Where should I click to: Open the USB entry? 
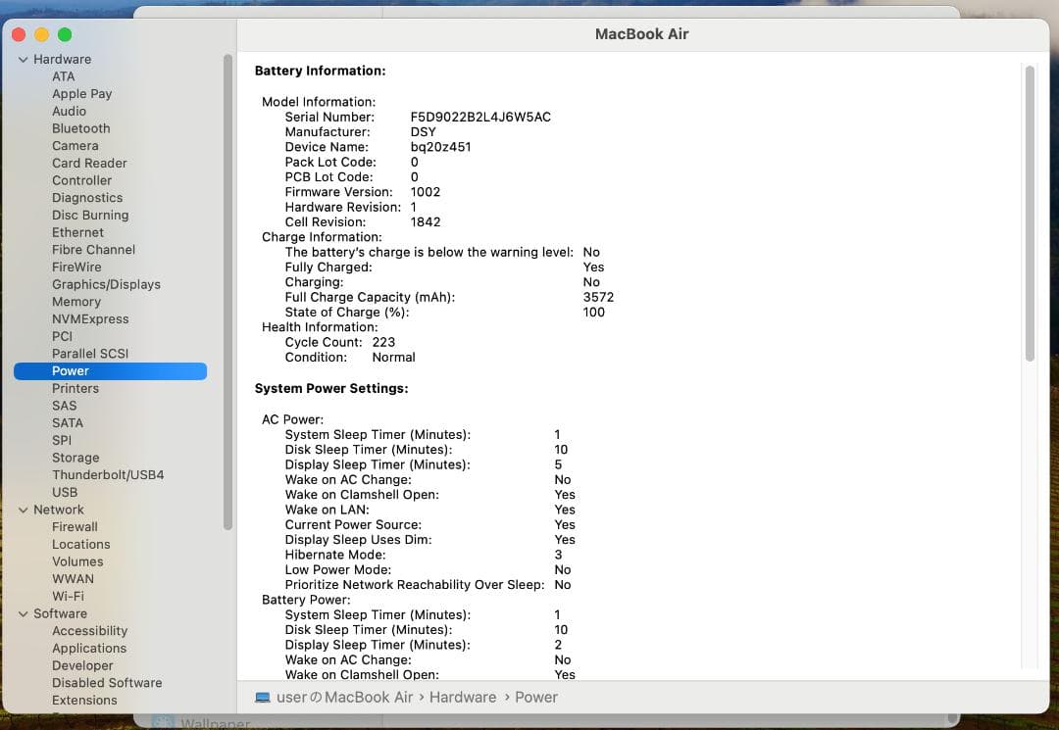point(65,493)
